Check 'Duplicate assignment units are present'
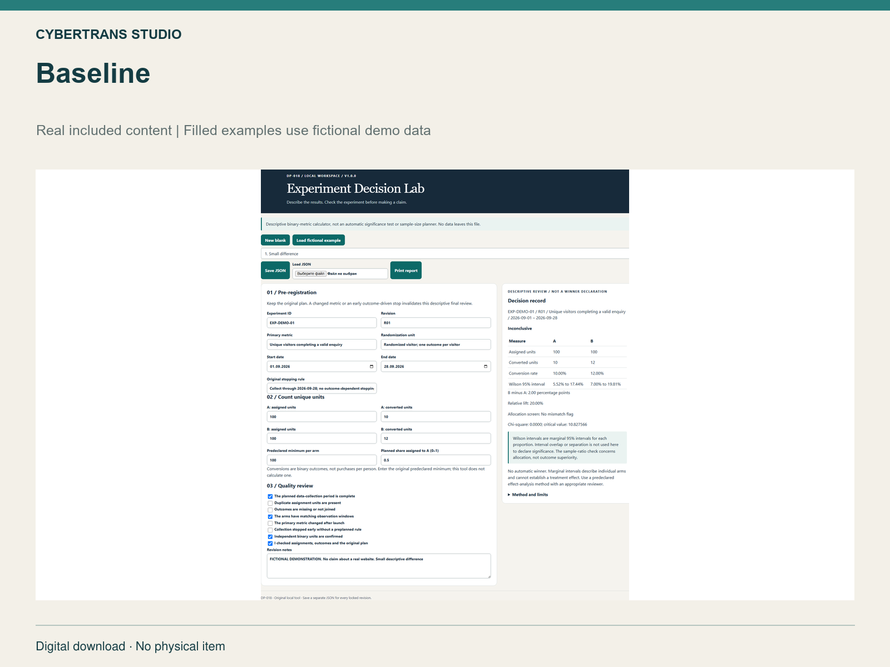 coord(270,503)
